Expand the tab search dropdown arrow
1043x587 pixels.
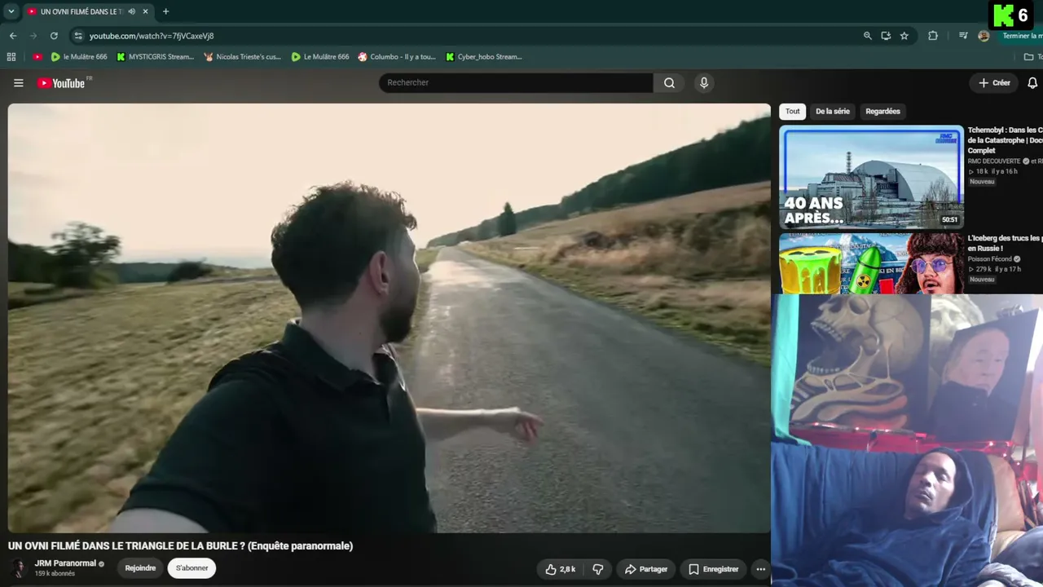pos(11,11)
